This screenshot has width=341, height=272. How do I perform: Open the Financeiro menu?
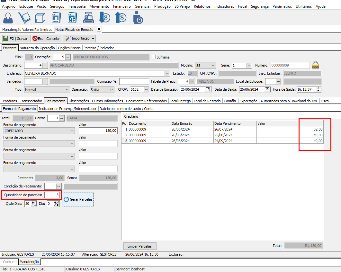point(122,6)
